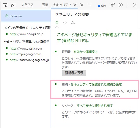Toggle device emulation icon
Screen dimensions: 140x128
click(x=13, y=5)
